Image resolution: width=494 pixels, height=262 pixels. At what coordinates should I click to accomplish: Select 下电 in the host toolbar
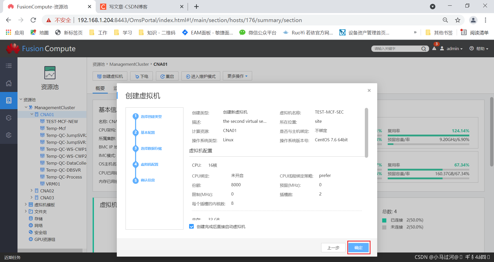(141, 76)
